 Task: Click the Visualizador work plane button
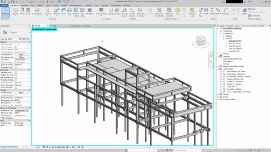click(x=254, y=16)
